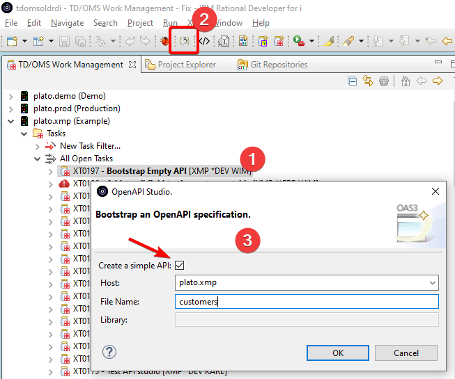
Task: Select the All Open Tasks tree item
Action: pyautogui.click(x=86, y=159)
